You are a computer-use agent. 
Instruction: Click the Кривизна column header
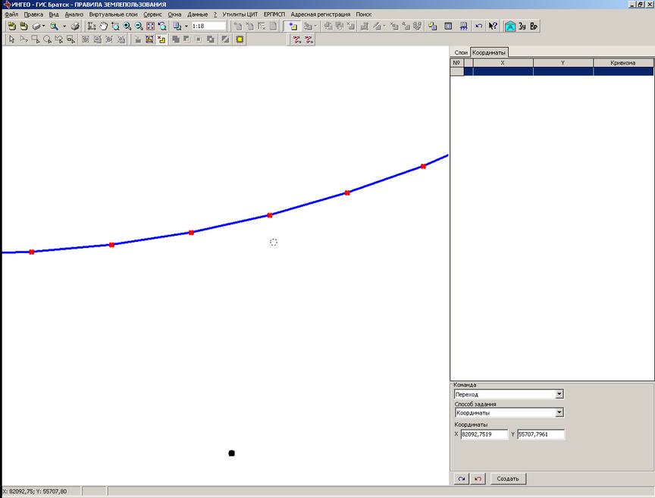(x=623, y=63)
